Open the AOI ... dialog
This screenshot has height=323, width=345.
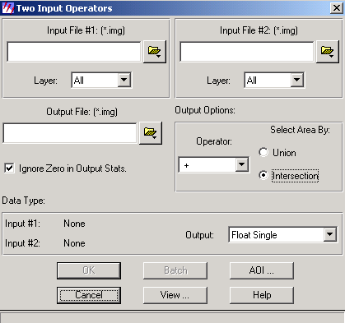[x=262, y=270]
